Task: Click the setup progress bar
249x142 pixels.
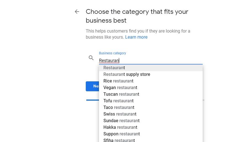Action: click(x=93, y=100)
